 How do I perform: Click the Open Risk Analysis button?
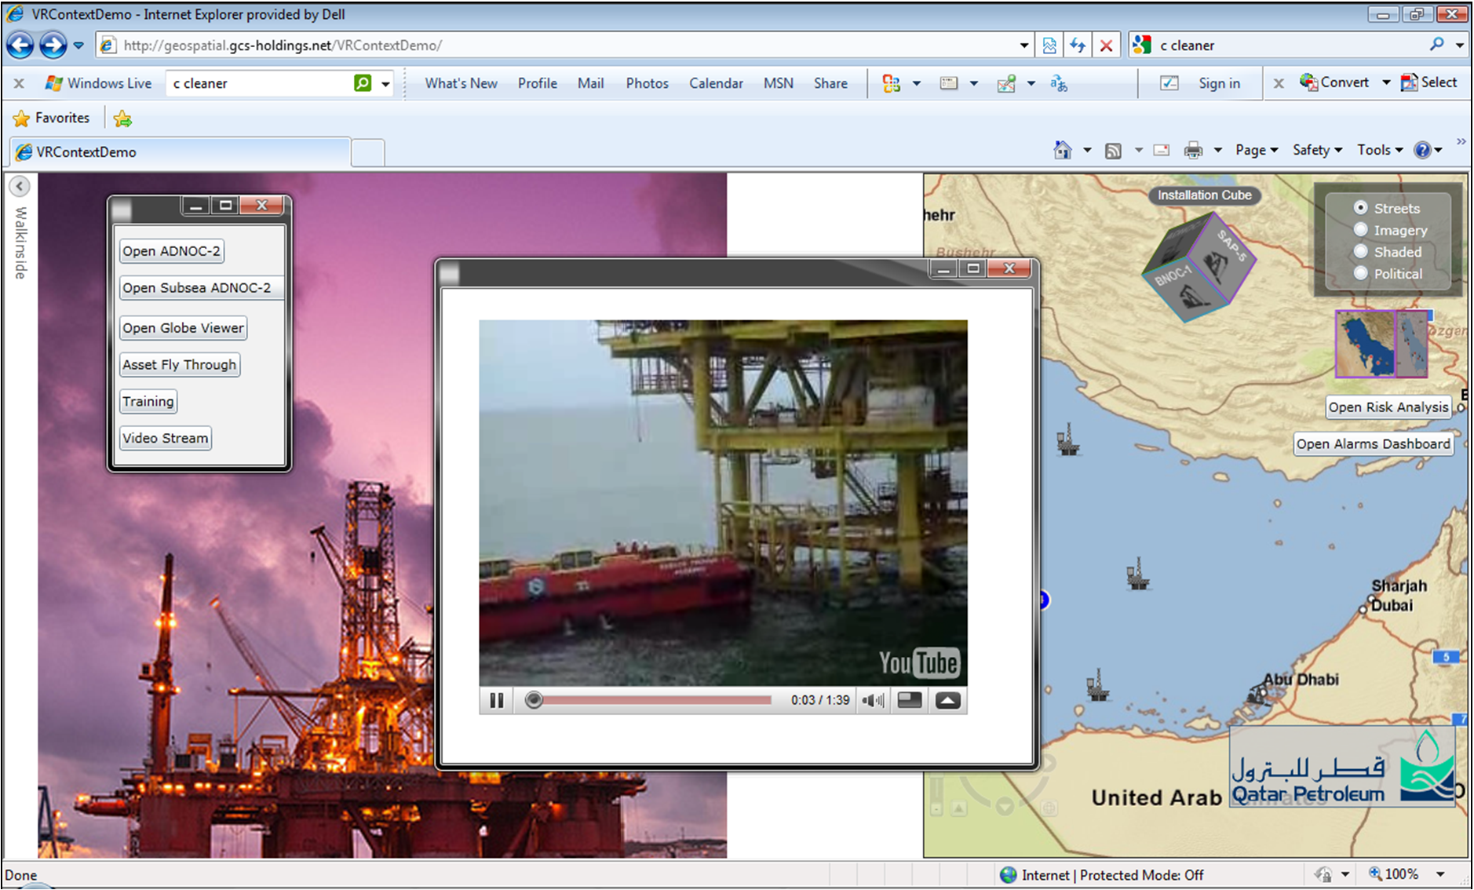1388,407
